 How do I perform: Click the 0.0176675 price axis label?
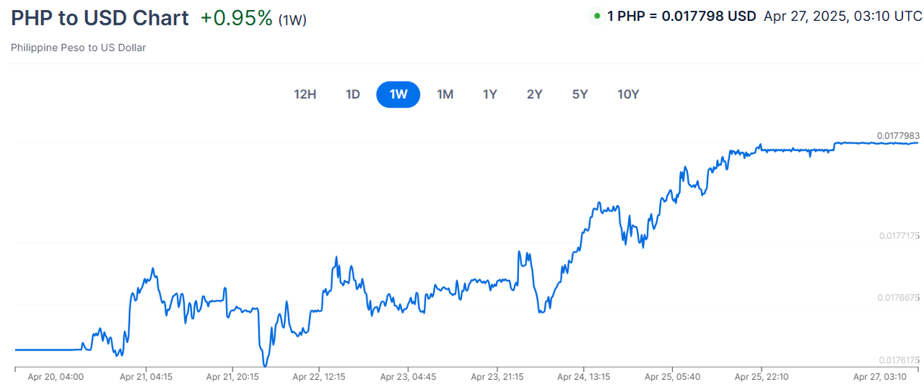898,297
